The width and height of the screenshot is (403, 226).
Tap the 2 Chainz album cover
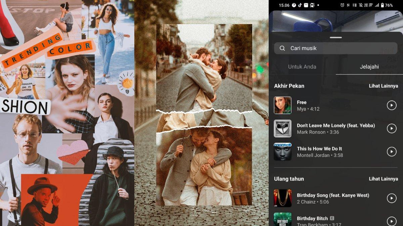pos(282,199)
